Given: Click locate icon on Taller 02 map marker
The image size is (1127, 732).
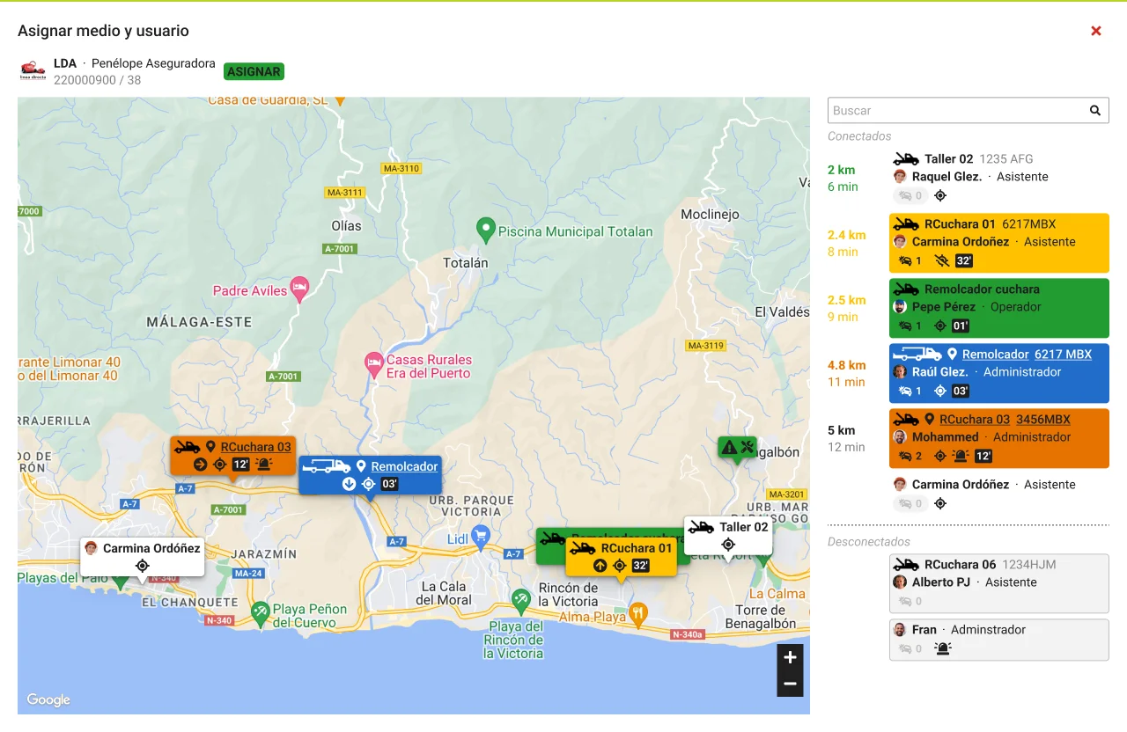Looking at the screenshot, I should 727,545.
